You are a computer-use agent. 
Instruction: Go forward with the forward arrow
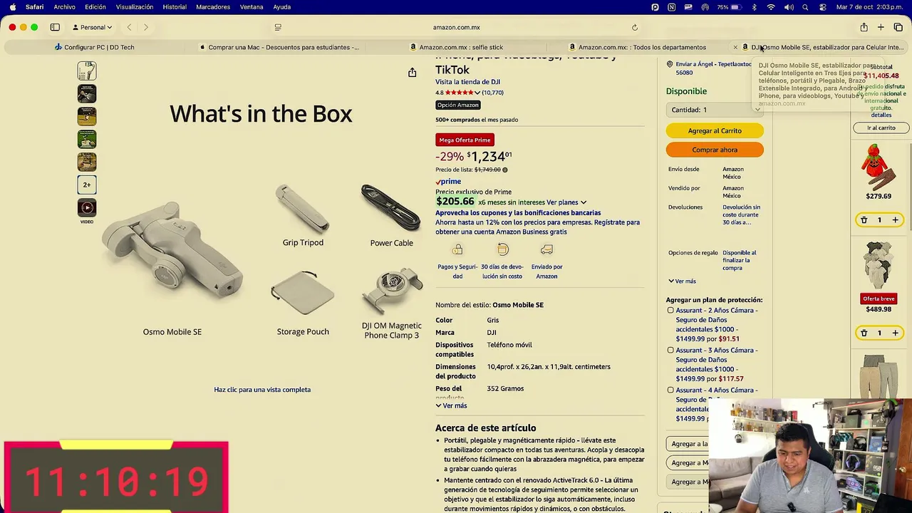tap(145, 27)
